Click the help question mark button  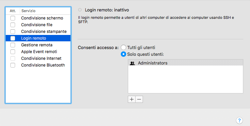pyautogui.click(x=239, y=120)
